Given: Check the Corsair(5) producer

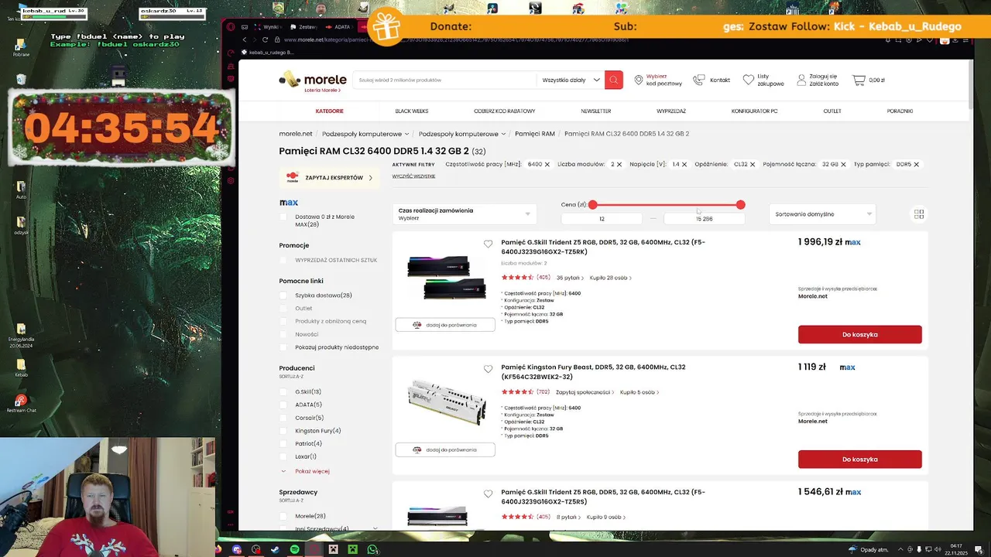Looking at the screenshot, I should pyautogui.click(x=283, y=418).
